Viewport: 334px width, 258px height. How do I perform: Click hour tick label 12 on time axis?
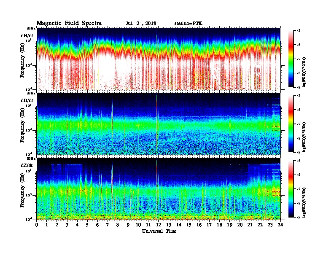(x=159, y=225)
